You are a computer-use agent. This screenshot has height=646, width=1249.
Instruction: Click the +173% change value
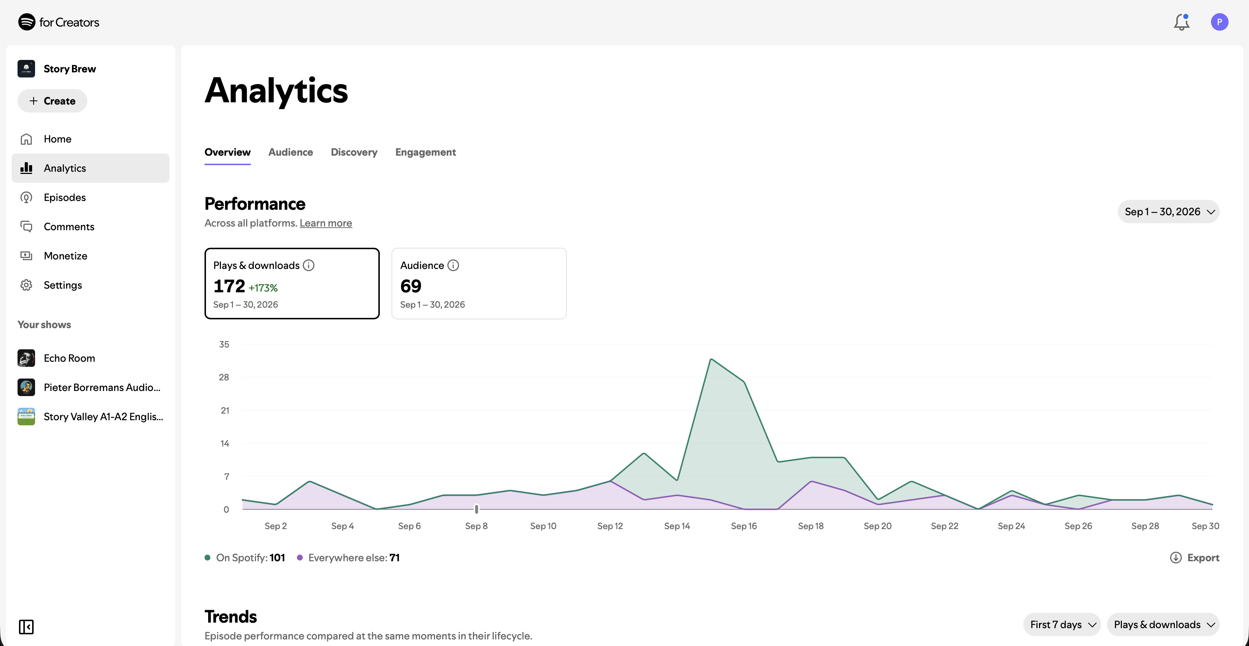(x=263, y=288)
